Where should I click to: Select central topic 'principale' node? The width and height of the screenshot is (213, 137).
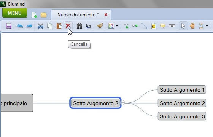(x=17, y=103)
